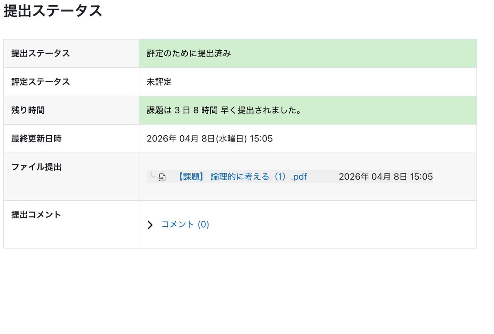
Task: Click the chevron arrow next to コメント
Action: click(x=150, y=225)
